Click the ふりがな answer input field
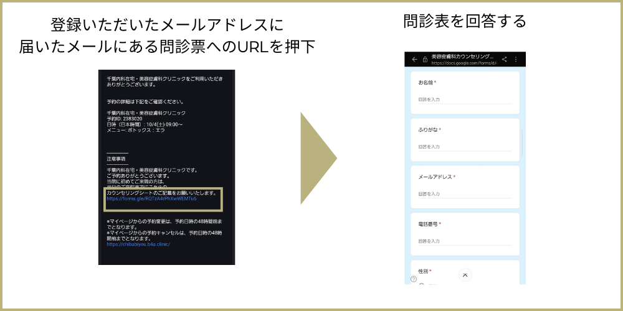Image resolution: width=623 pixels, height=311 pixels. pyautogui.click(x=465, y=147)
